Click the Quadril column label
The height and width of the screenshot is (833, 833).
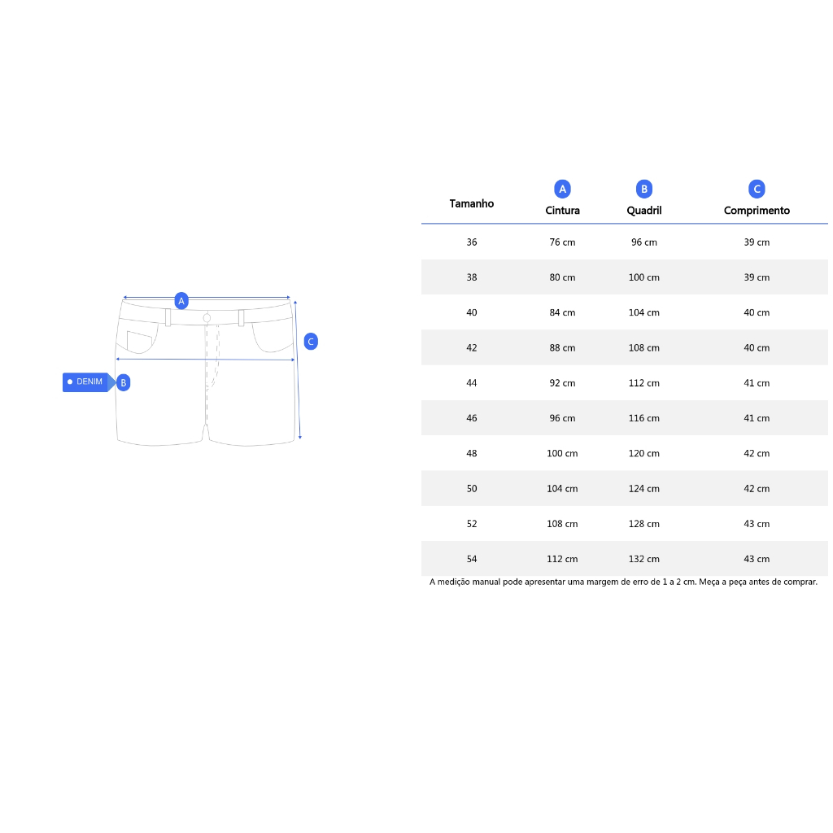pyautogui.click(x=643, y=211)
